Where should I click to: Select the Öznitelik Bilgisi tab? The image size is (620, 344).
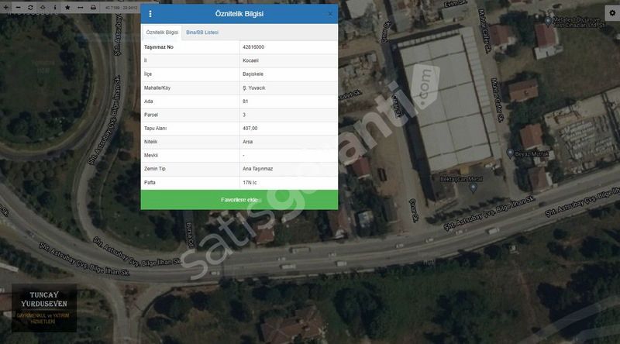162,33
